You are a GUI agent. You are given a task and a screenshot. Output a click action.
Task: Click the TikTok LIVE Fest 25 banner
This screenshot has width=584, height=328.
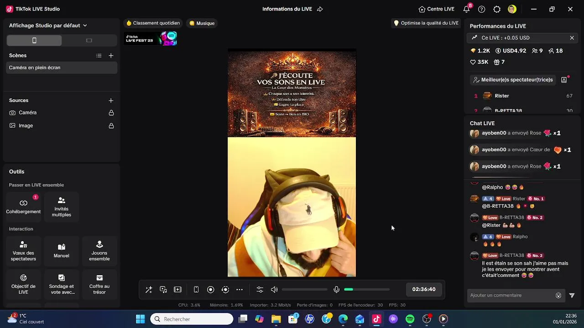click(x=151, y=39)
